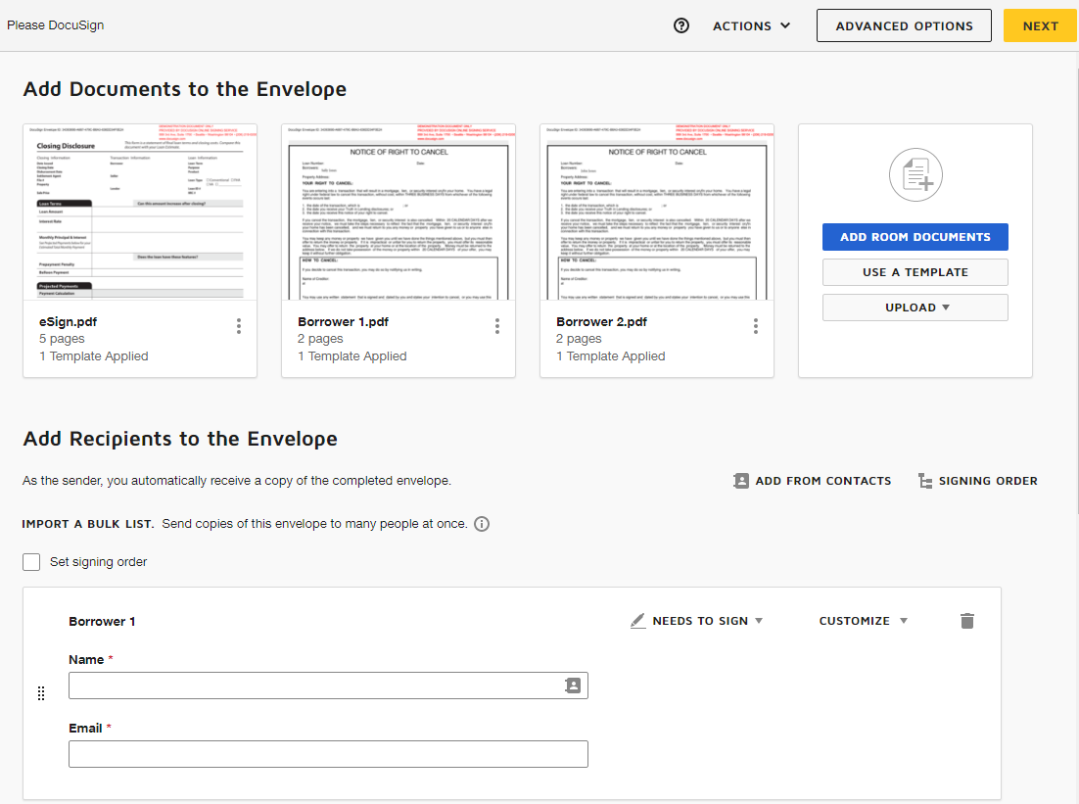The width and height of the screenshot is (1079, 804).
Task: Click the help question mark icon
Action: click(x=682, y=26)
